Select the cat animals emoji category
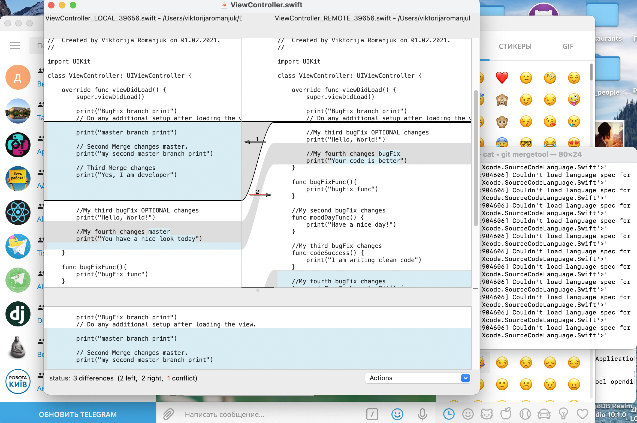The width and height of the screenshot is (637, 423). [x=487, y=414]
